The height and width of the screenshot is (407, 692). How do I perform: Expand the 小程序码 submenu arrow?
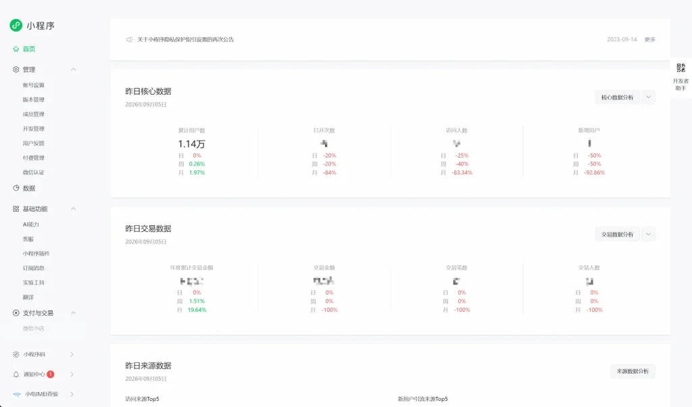(x=72, y=354)
